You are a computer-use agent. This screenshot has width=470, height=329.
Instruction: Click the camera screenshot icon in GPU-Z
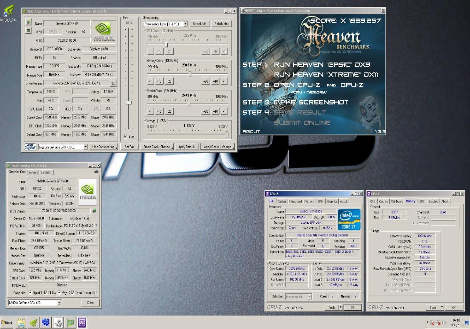[x=96, y=172]
